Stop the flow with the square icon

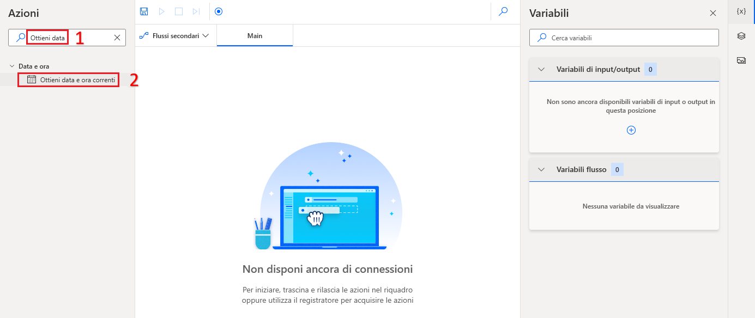(179, 11)
